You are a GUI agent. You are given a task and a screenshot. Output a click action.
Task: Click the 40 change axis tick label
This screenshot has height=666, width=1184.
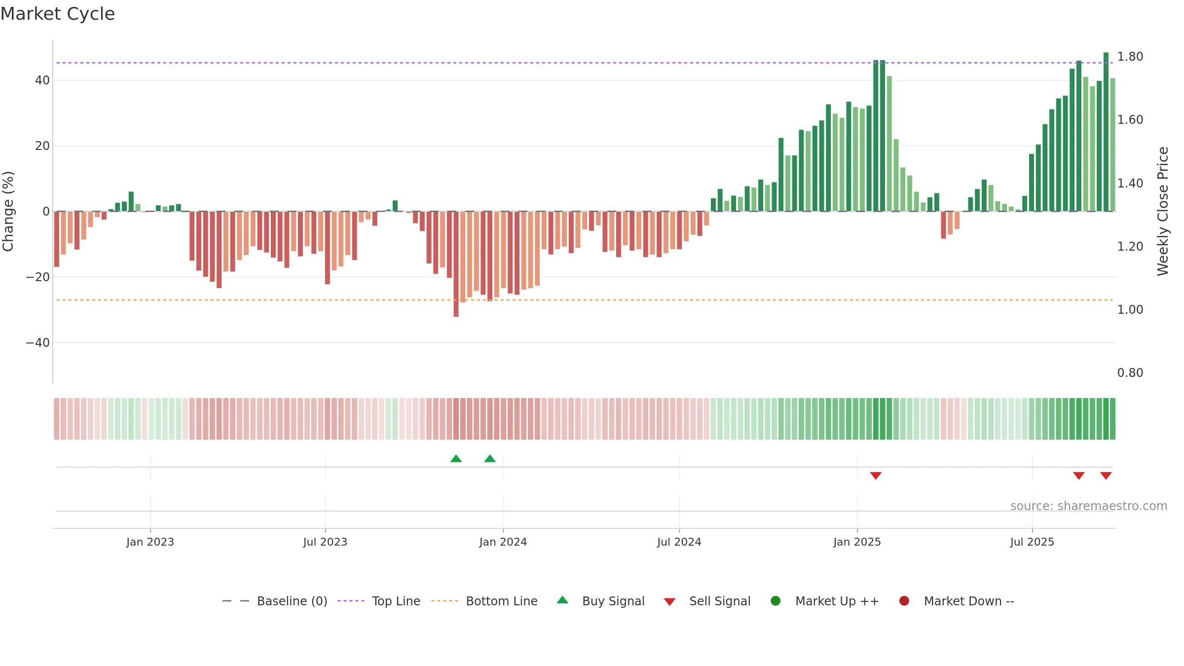coord(42,80)
